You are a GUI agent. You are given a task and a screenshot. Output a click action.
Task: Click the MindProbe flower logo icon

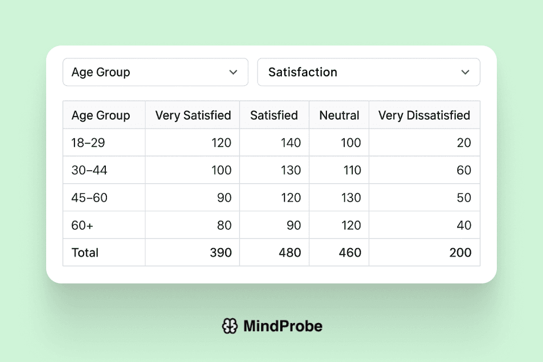230,326
